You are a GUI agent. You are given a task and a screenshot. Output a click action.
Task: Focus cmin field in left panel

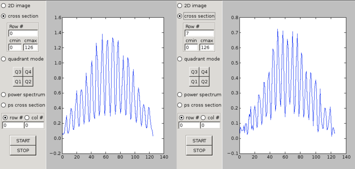(x=15, y=47)
